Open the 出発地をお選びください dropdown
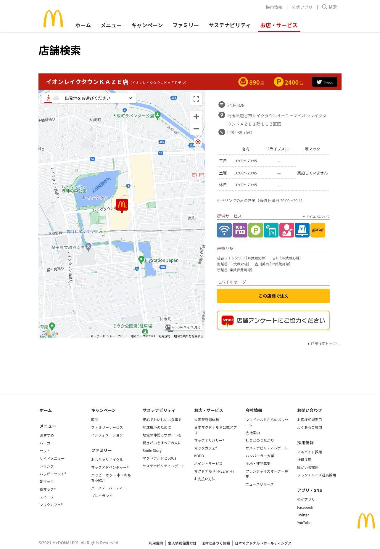Viewport: 380px width, 549px height. coord(99,98)
